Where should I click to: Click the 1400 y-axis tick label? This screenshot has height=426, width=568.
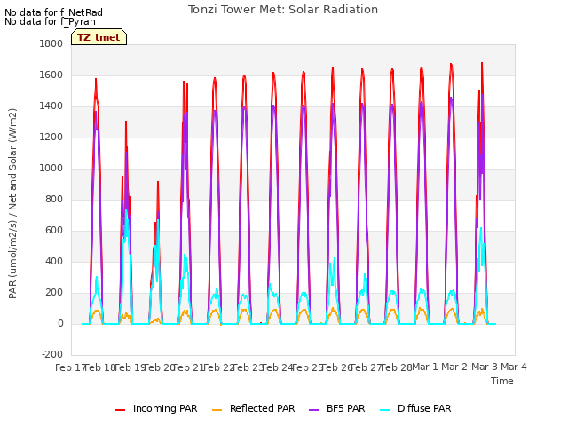[51, 106]
